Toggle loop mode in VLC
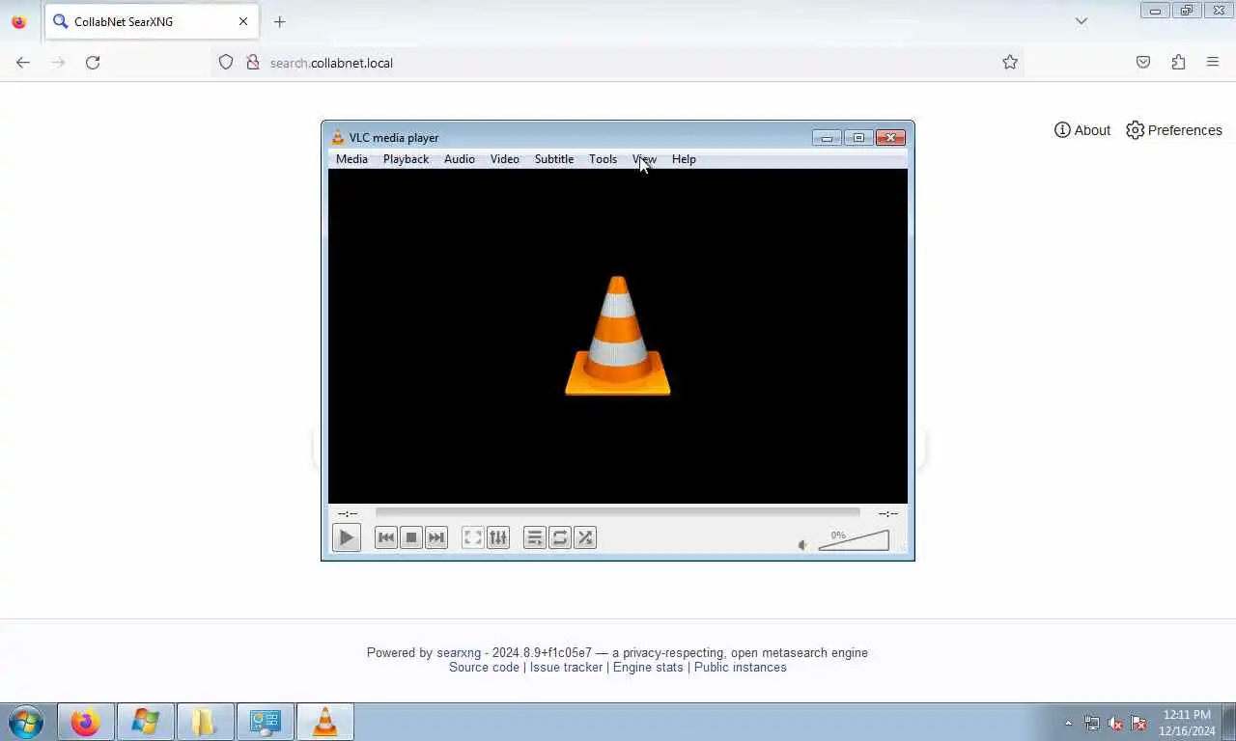 (560, 537)
